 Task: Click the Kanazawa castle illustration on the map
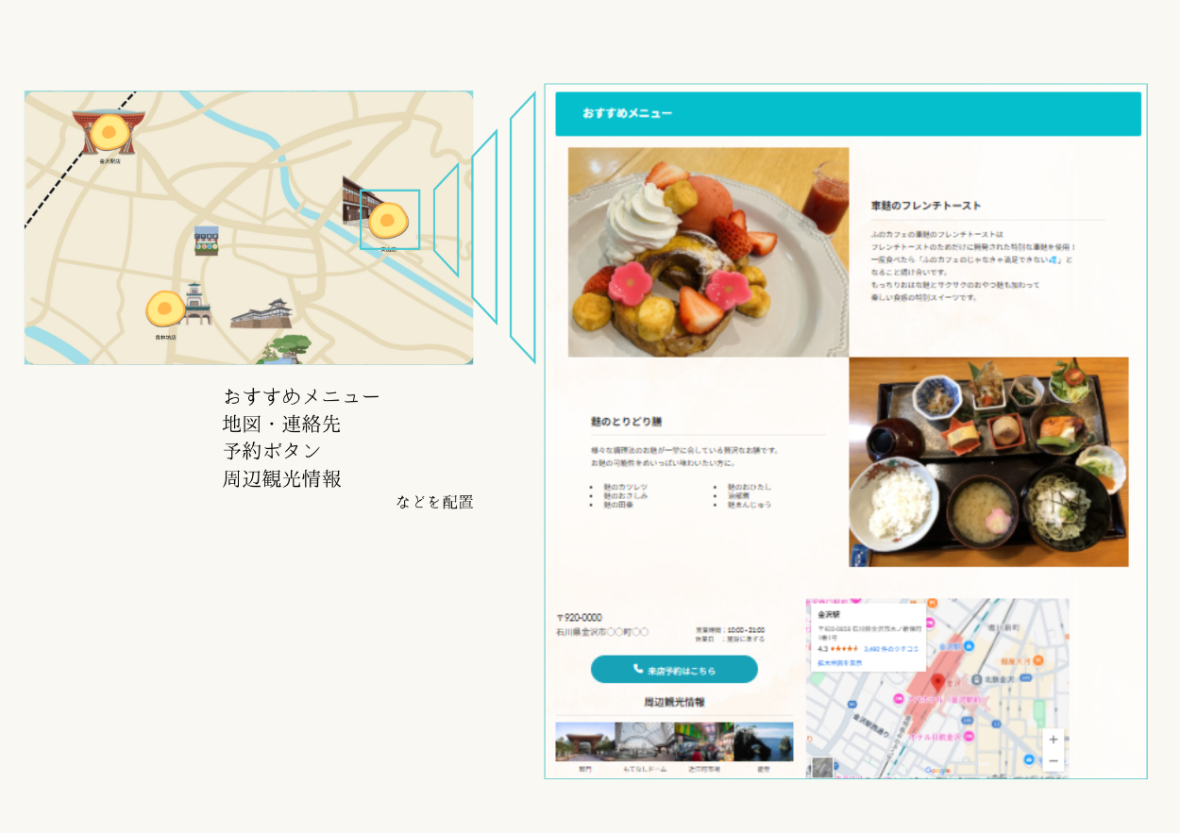261,314
